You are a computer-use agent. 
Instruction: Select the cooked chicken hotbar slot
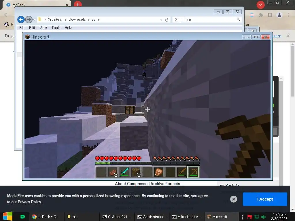[159, 172]
